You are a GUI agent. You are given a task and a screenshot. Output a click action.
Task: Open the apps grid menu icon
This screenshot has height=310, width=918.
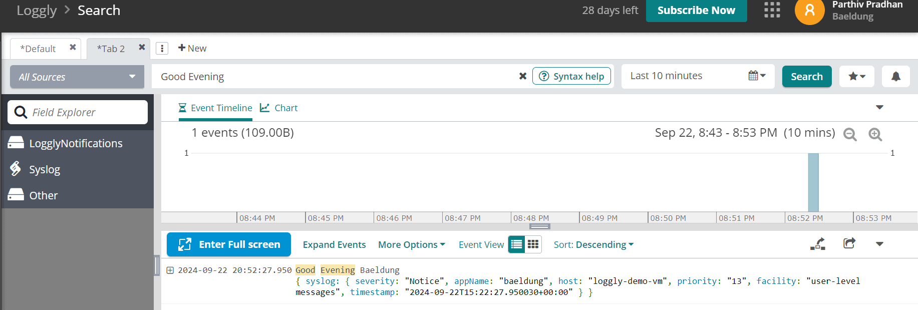(x=772, y=10)
